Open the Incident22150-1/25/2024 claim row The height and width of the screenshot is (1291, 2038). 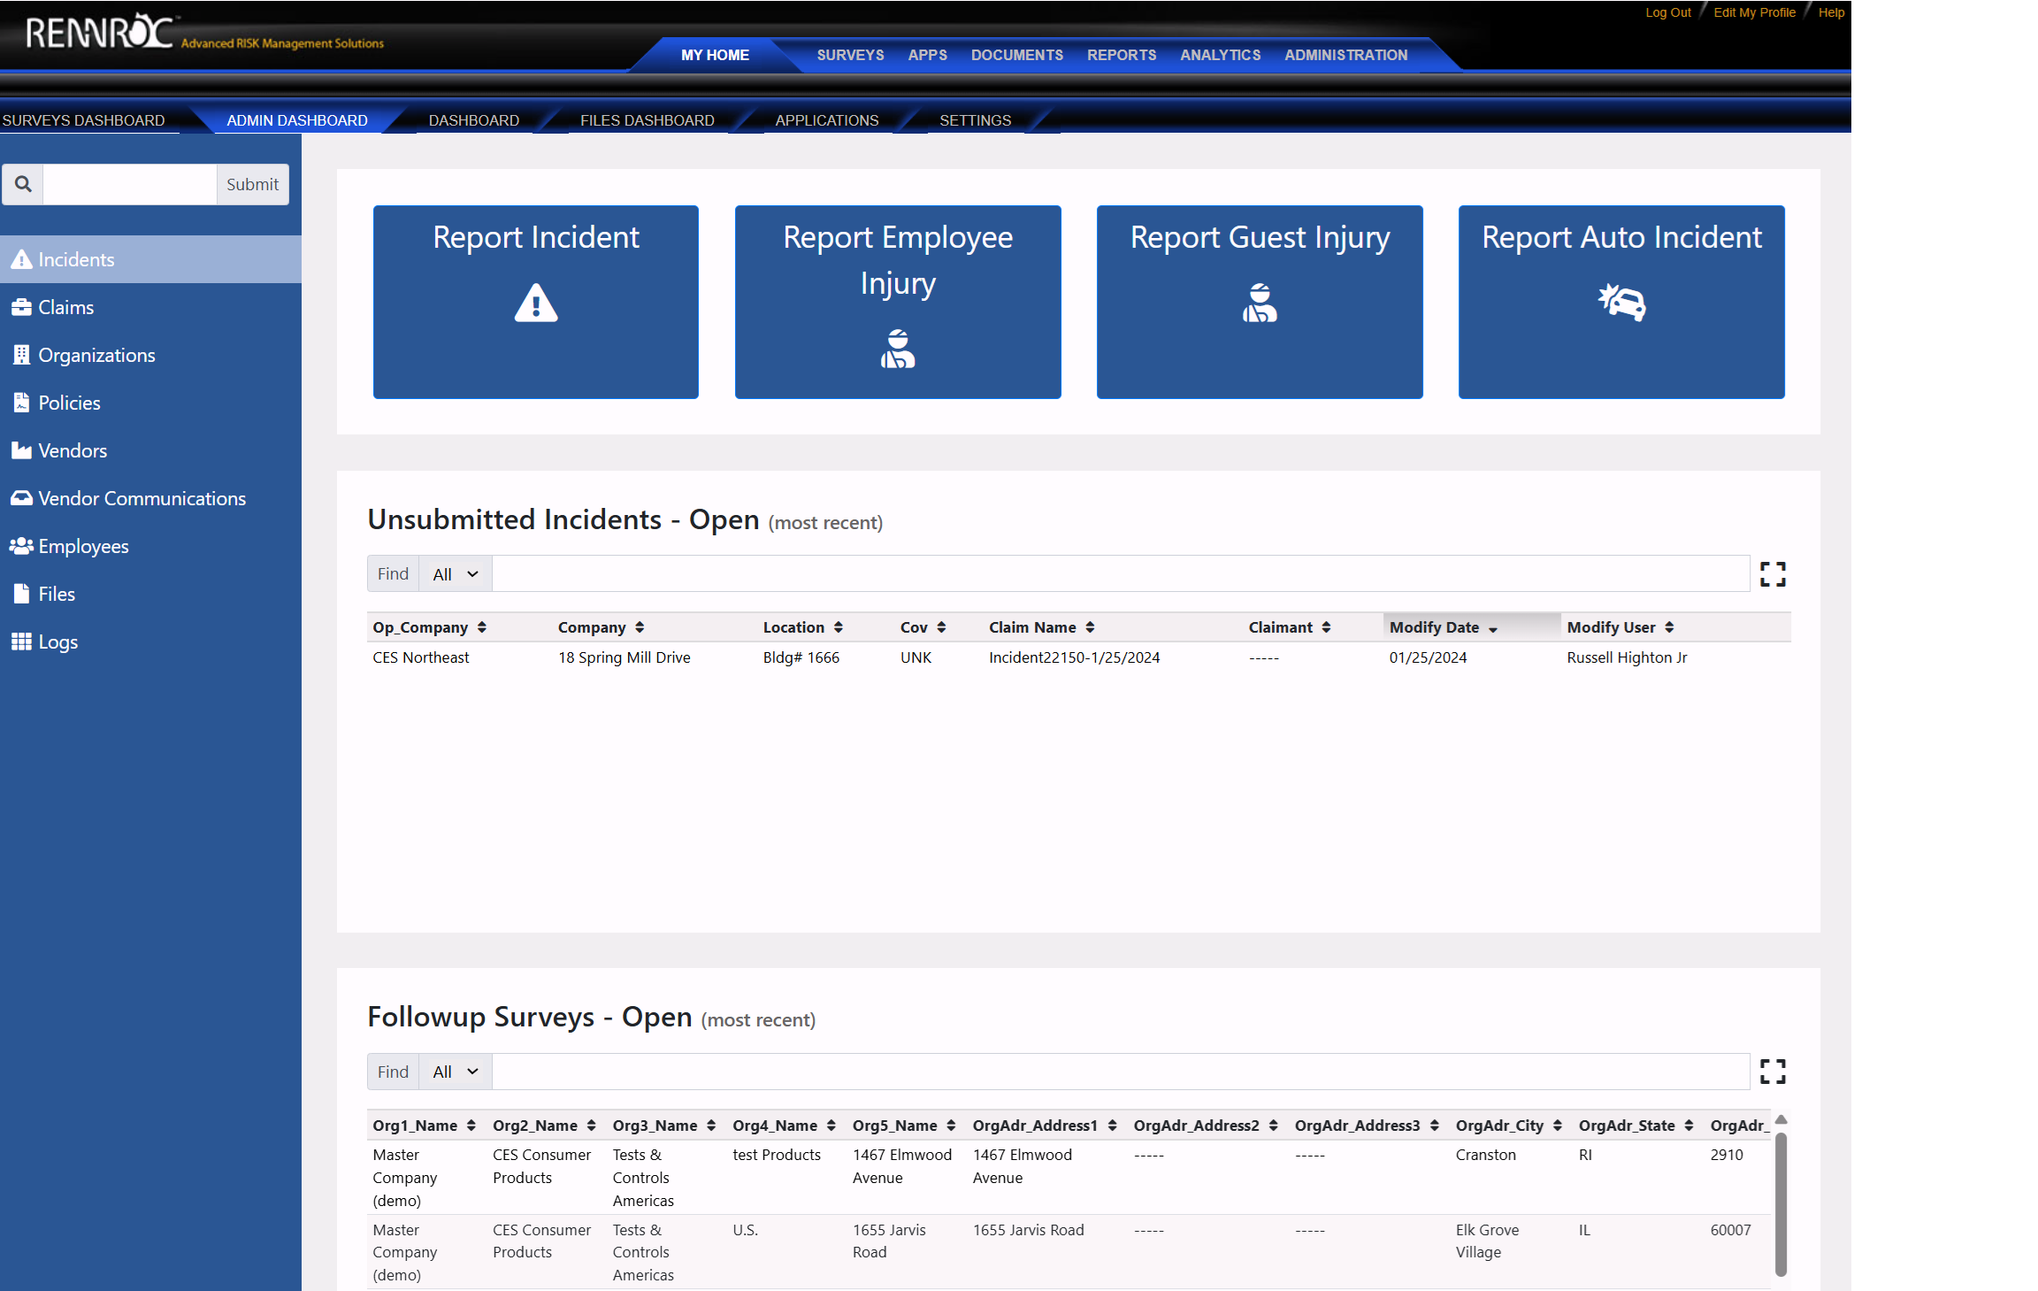click(x=1079, y=657)
